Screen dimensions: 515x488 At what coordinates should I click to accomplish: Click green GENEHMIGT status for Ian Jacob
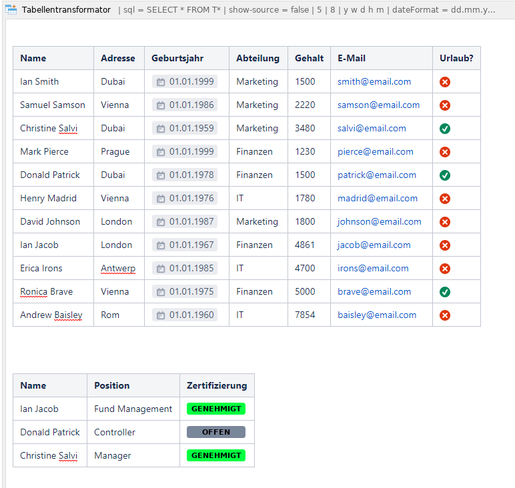click(x=216, y=409)
